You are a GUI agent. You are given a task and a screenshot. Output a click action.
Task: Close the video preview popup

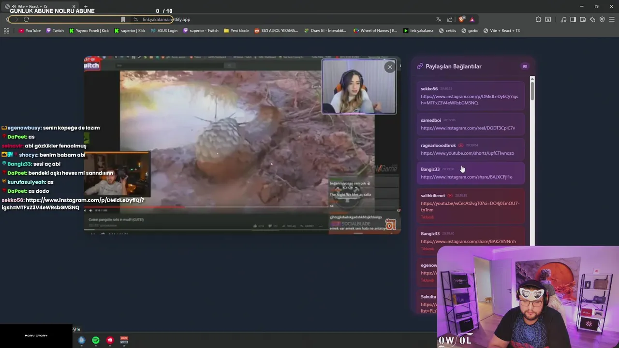pyautogui.click(x=390, y=67)
